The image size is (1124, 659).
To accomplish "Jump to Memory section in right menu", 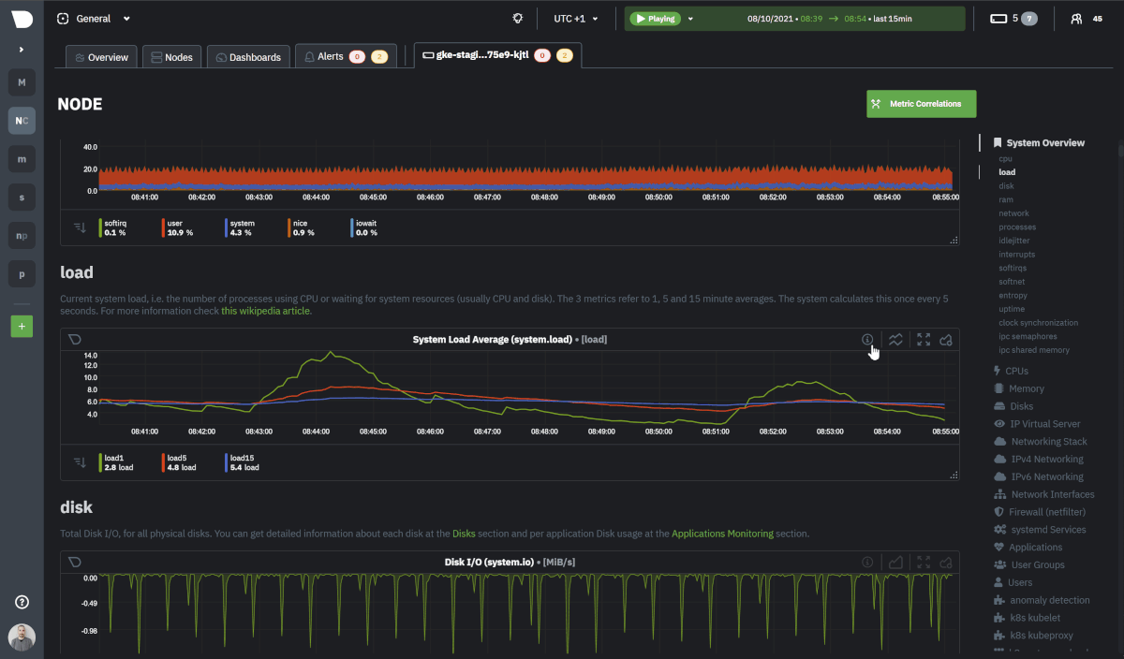I will [1026, 388].
